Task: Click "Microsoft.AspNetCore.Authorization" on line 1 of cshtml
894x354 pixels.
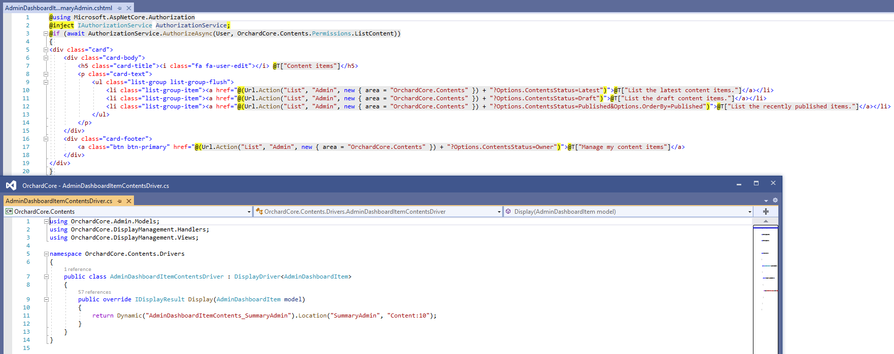Action: [134, 17]
